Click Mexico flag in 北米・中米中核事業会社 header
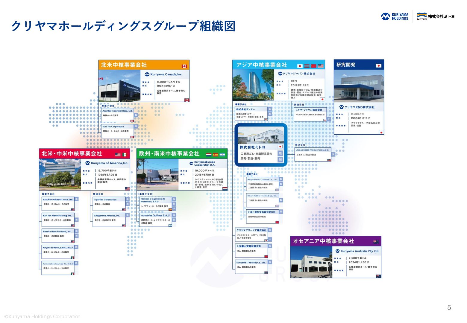 pos(124,155)
